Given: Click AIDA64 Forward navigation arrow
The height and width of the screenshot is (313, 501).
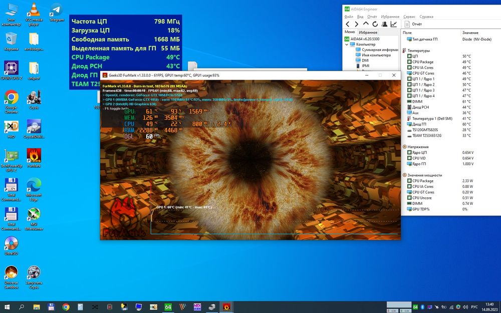Looking at the screenshot, I should (x=357, y=24).
